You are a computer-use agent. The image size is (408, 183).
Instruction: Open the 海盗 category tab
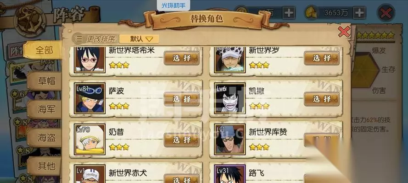pos(45,138)
